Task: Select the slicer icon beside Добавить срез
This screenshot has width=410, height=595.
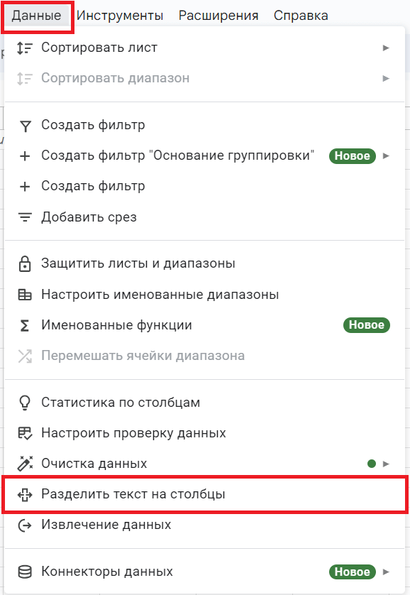Action: [x=26, y=217]
